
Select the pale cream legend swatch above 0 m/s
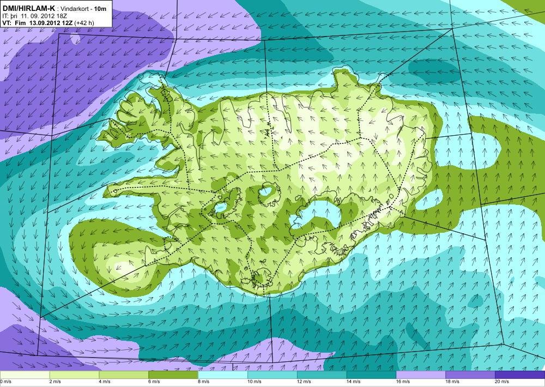25,375
